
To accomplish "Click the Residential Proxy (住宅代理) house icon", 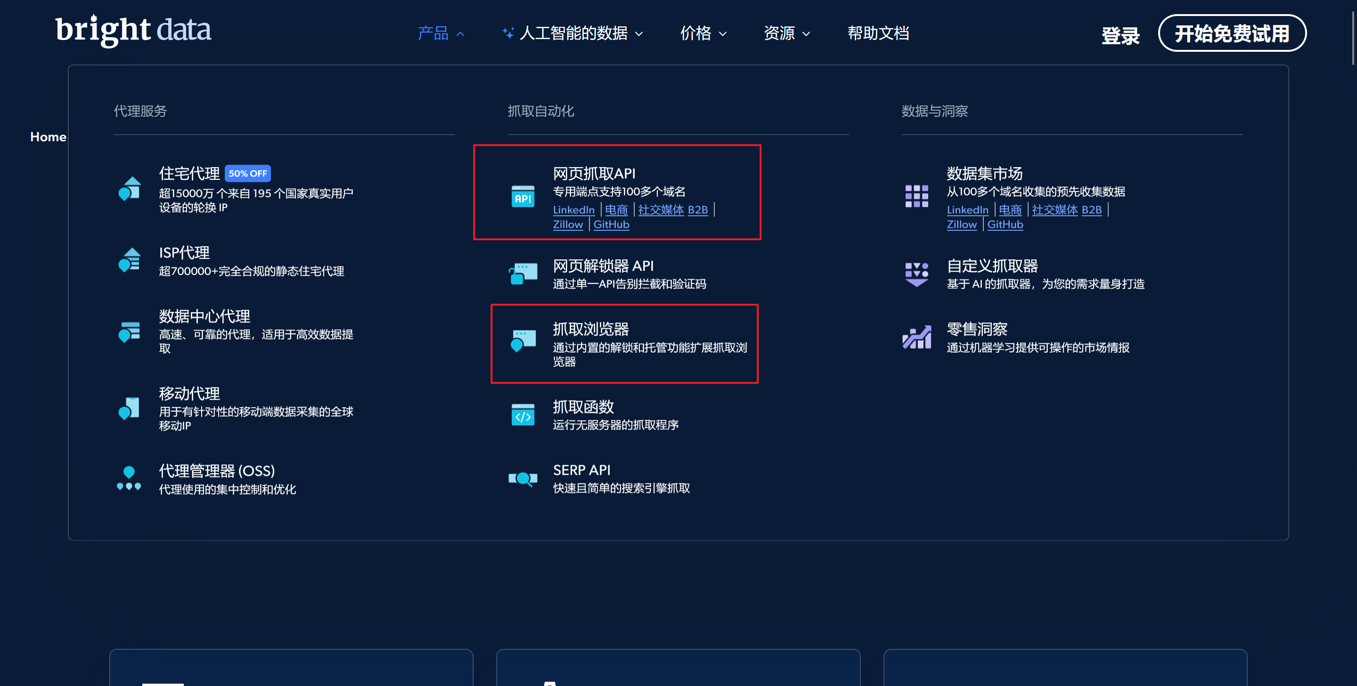I will pyautogui.click(x=130, y=188).
